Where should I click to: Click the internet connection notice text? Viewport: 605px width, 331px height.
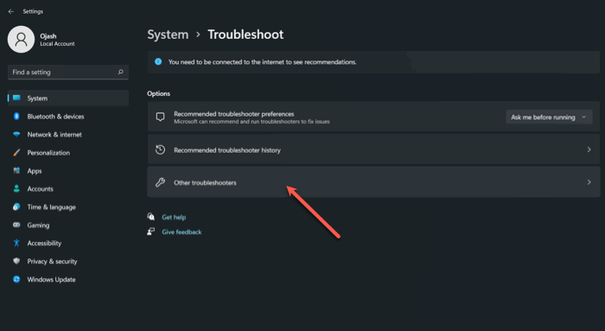[x=263, y=61]
